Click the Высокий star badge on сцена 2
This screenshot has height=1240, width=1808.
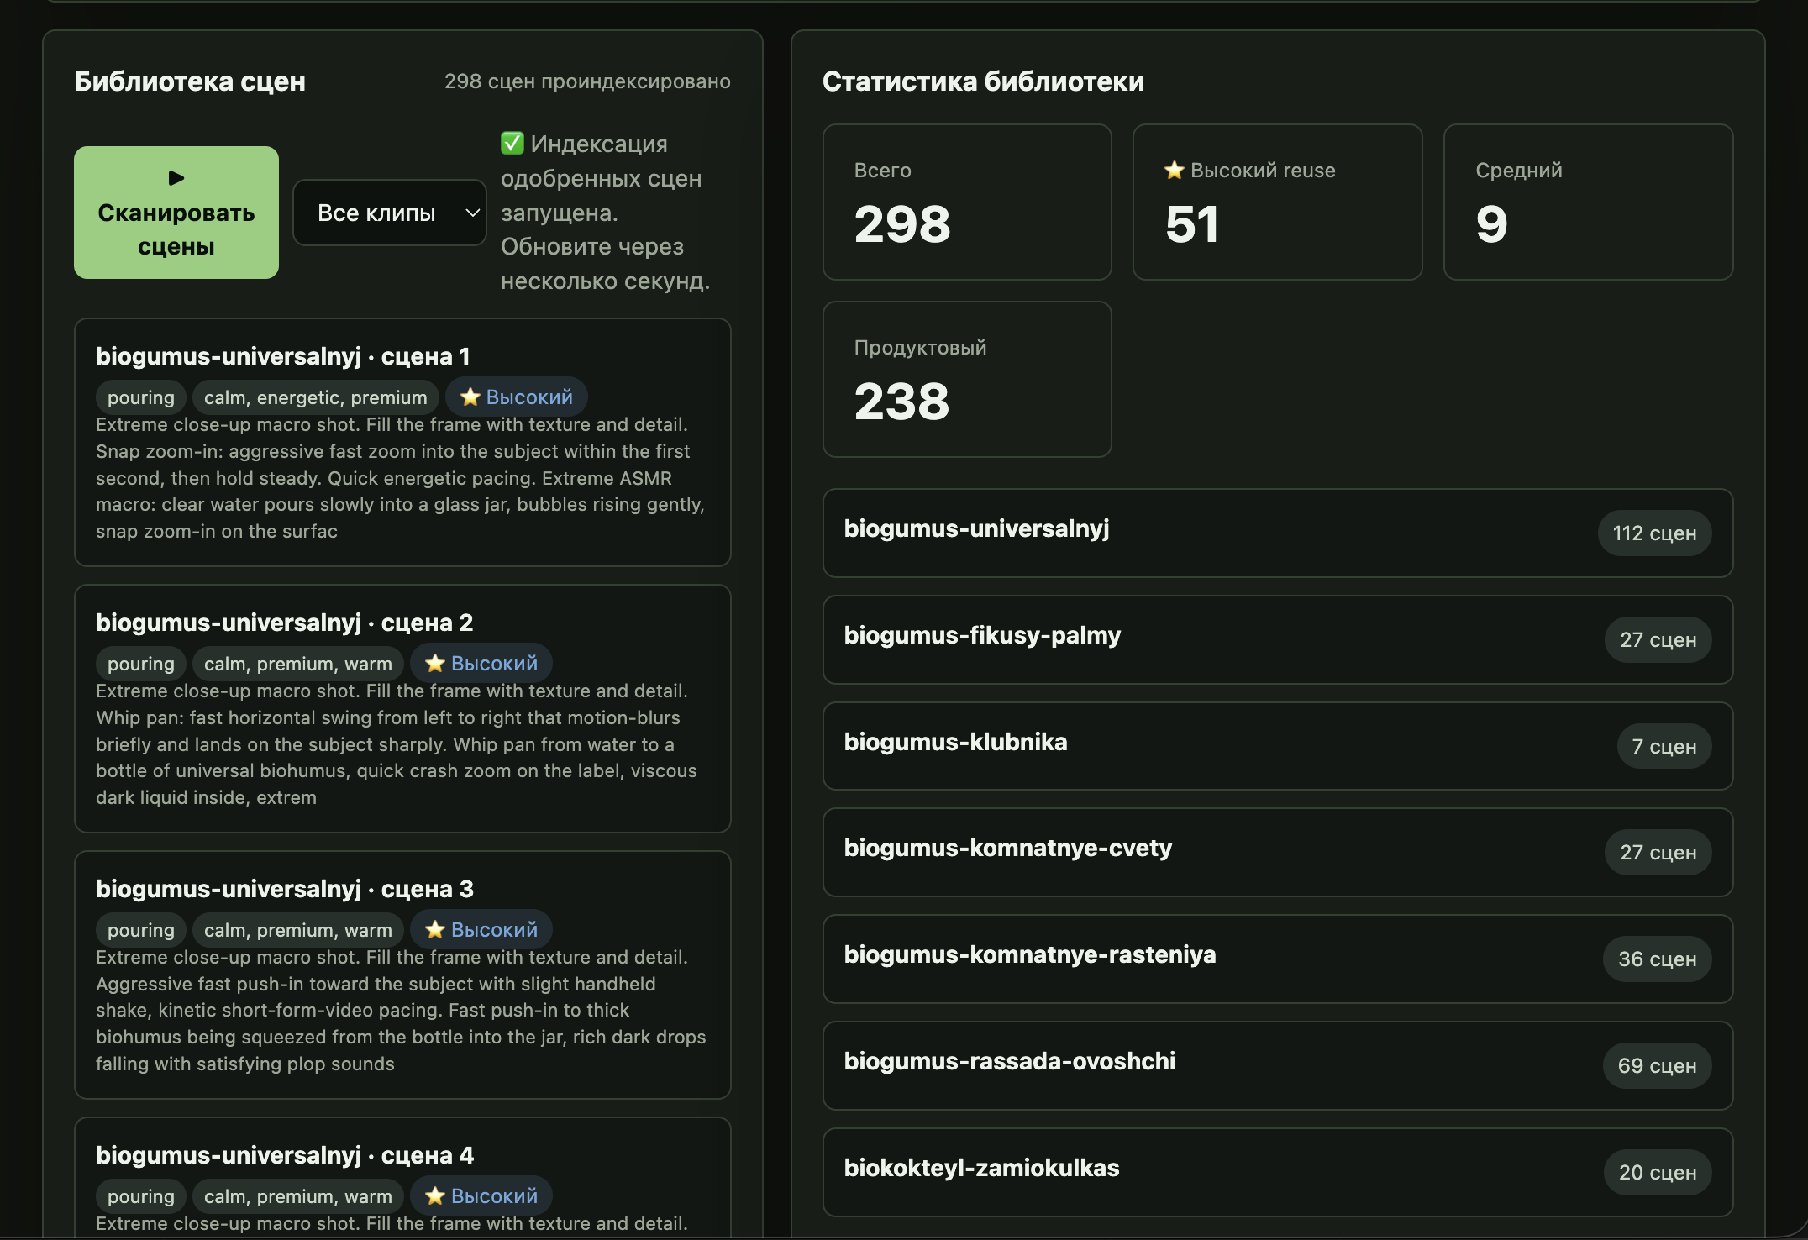pos(481,663)
